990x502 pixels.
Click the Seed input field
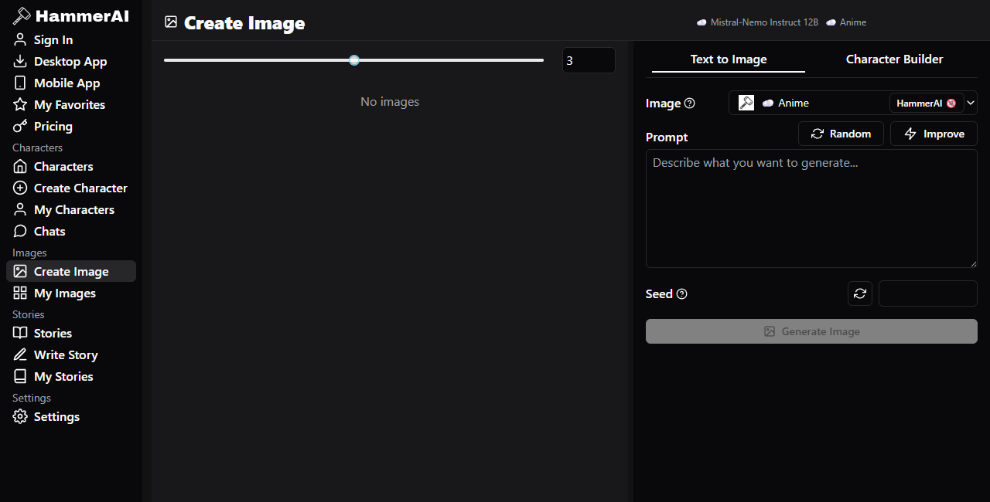click(928, 293)
